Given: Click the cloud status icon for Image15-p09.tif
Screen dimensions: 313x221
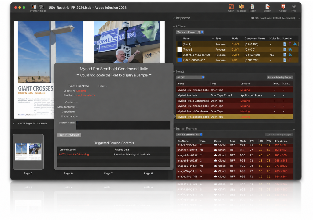Looking at the screenshot, I should click(215, 171).
